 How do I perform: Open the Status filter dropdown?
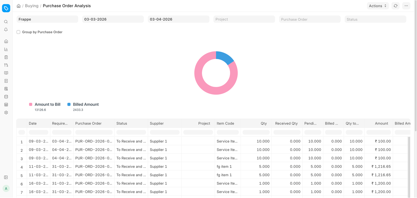pos(375,19)
